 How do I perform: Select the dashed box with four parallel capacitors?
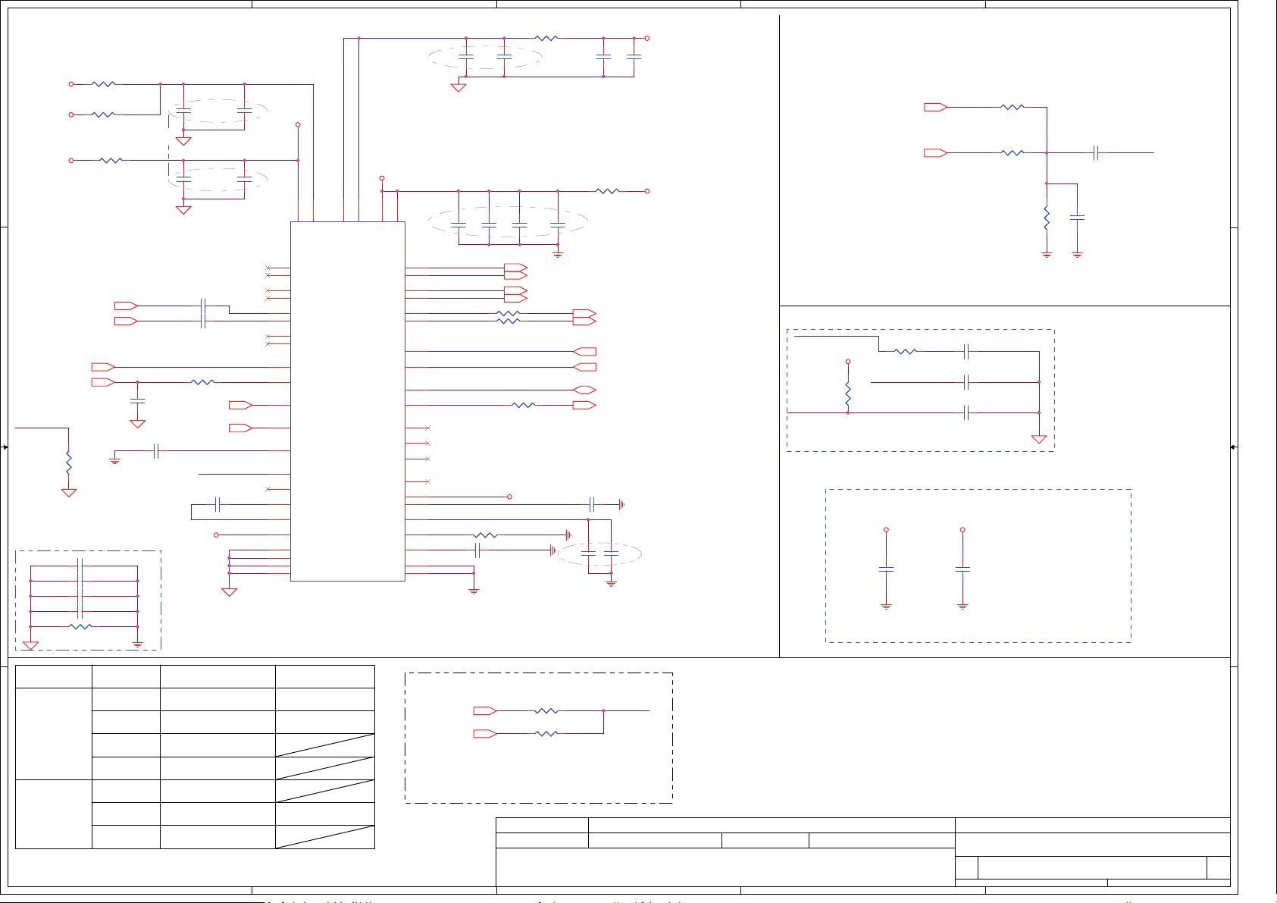click(88, 600)
